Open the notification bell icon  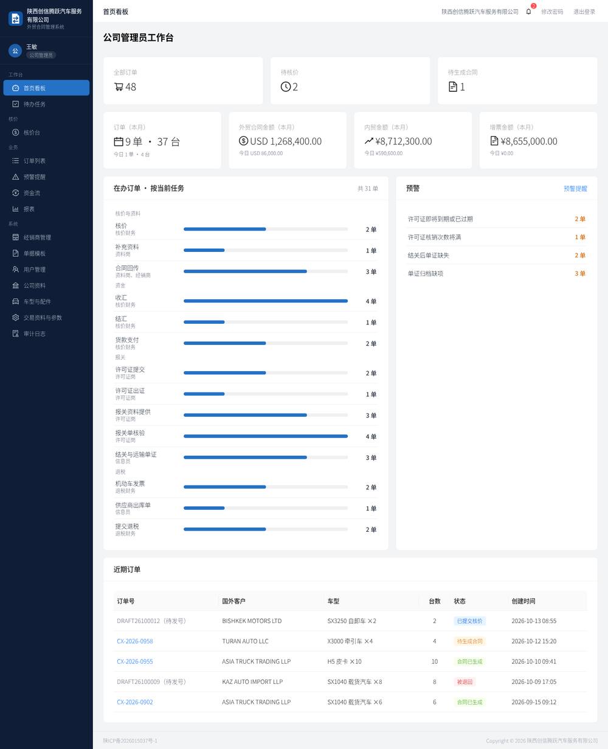click(x=528, y=12)
